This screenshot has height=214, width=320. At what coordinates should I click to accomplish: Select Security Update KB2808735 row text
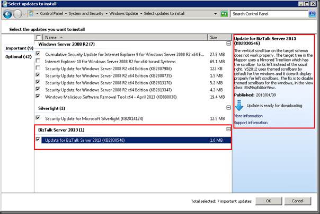click(x=109, y=76)
